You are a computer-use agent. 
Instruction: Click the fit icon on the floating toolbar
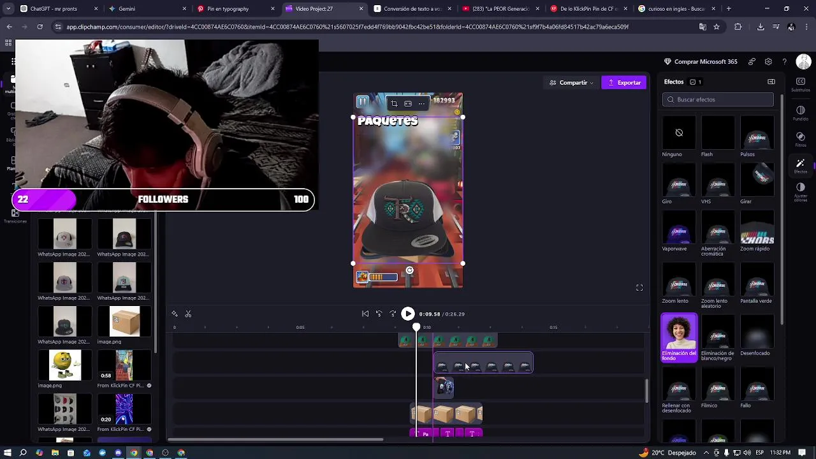[x=408, y=103]
